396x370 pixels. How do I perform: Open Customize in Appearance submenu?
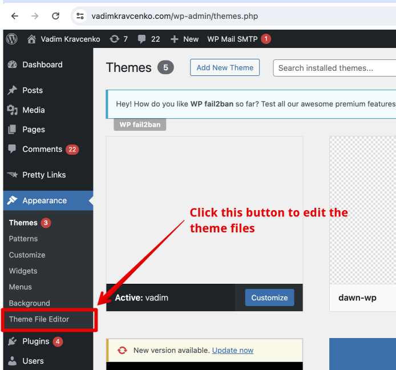coord(27,255)
